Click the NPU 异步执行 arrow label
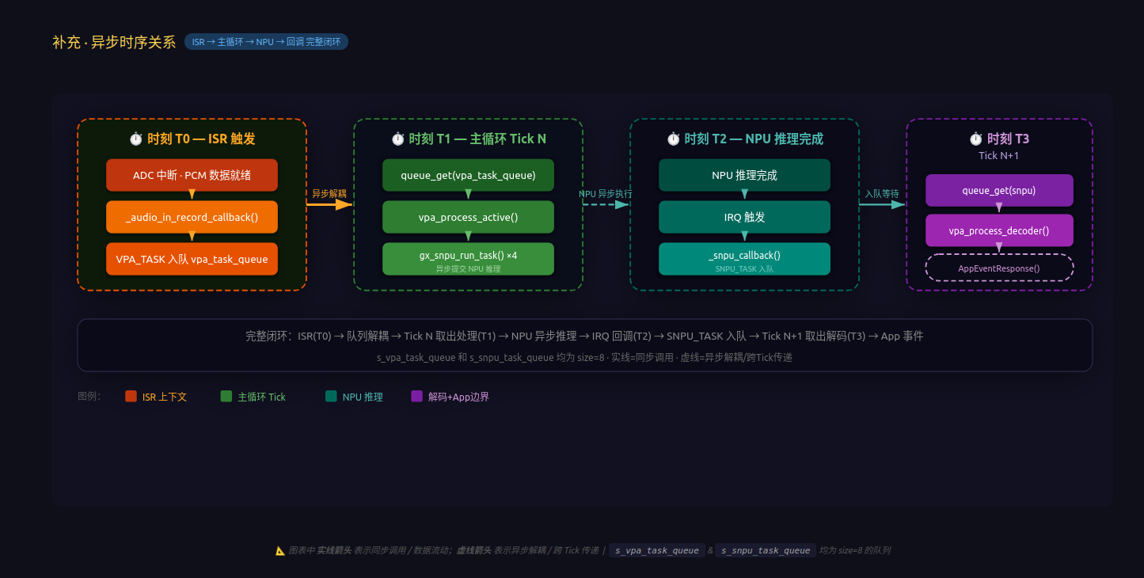The height and width of the screenshot is (578, 1144). coord(606,193)
